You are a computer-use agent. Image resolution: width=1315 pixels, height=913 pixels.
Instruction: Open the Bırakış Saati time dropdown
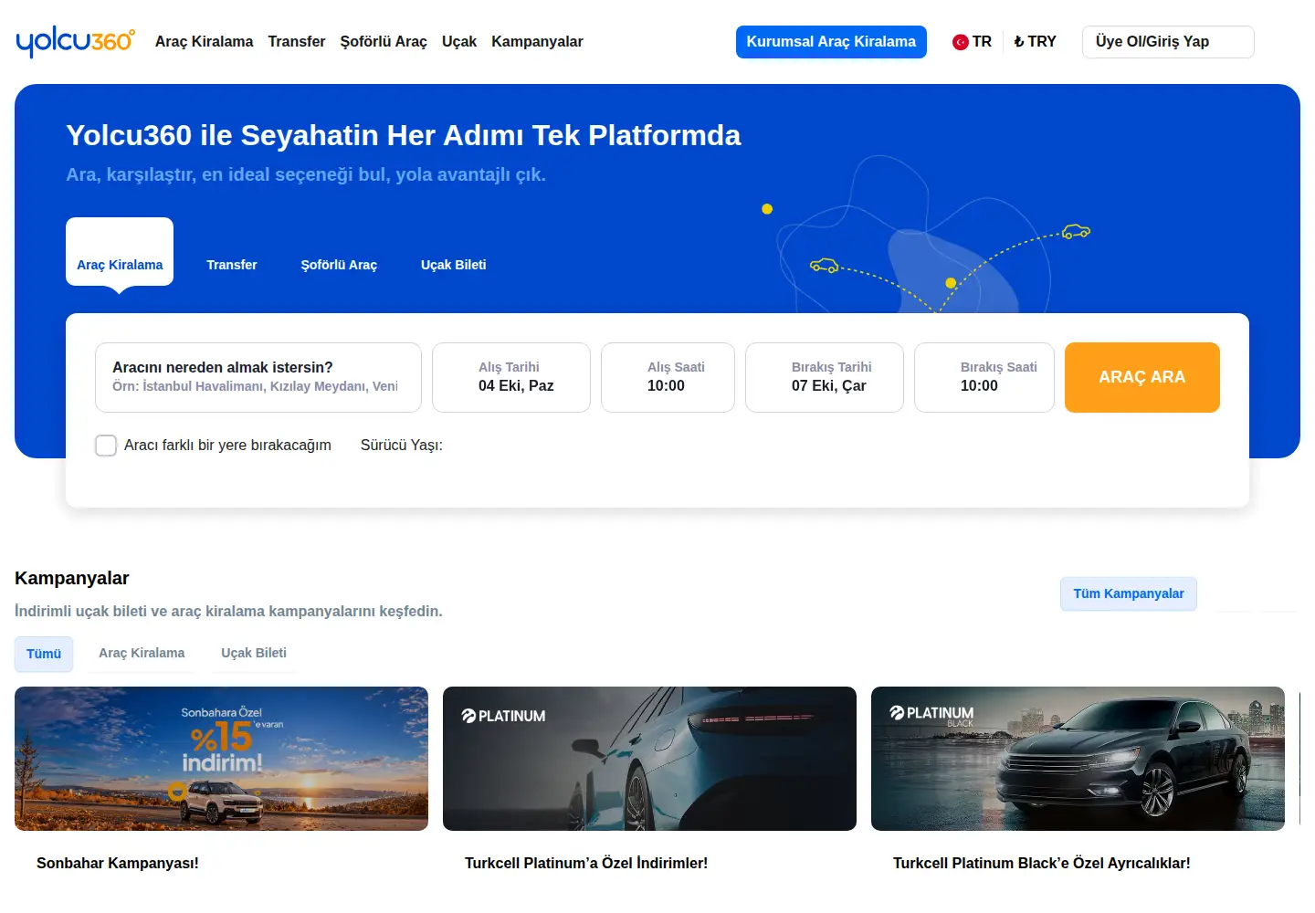[984, 377]
